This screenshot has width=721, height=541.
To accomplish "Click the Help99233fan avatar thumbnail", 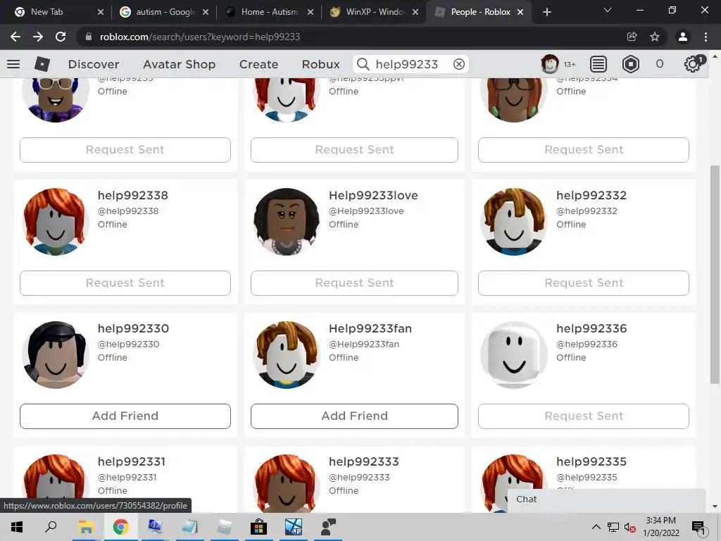I will (287, 355).
